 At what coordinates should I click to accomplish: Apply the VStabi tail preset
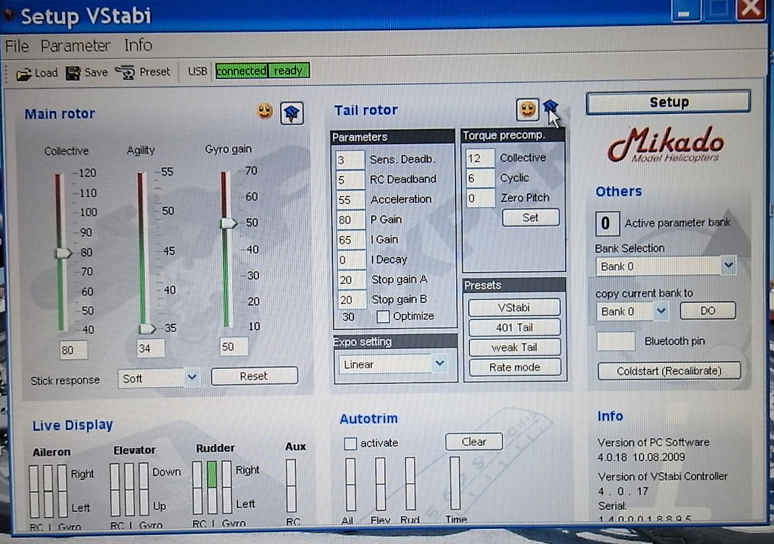[x=514, y=308]
